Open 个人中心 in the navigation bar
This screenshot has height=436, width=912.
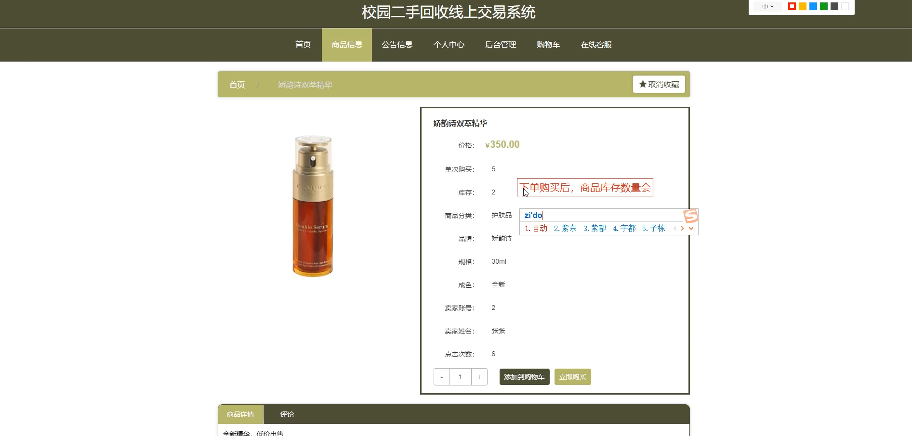449,45
